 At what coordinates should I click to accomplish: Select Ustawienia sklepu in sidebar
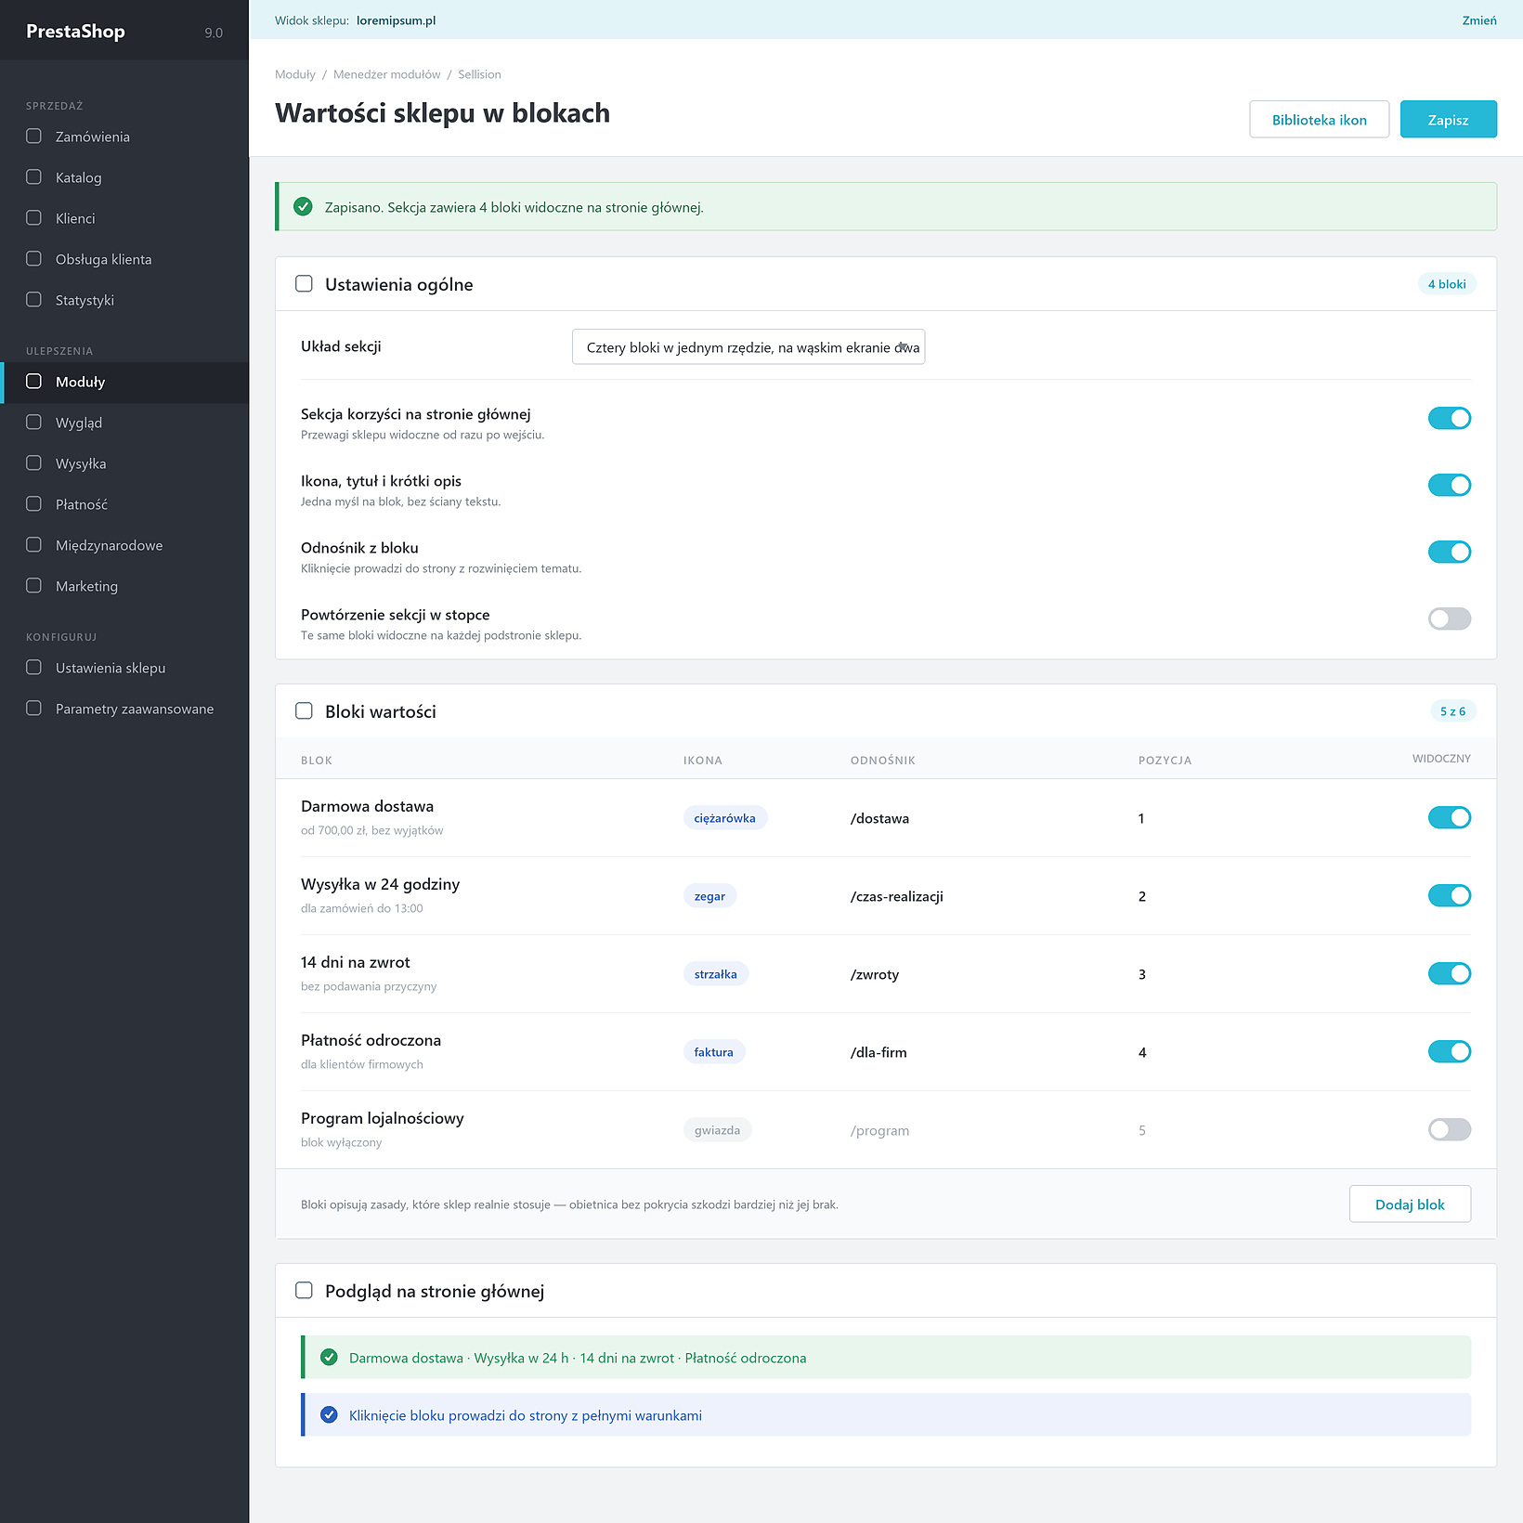coord(124,668)
